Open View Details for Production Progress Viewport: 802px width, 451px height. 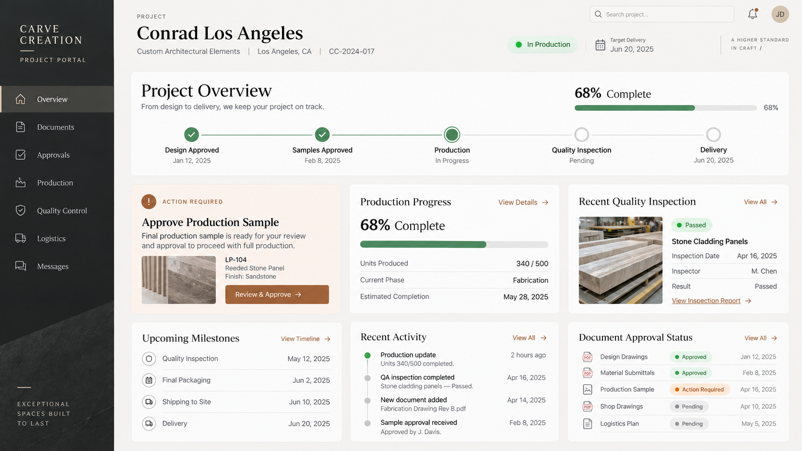coord(523,202)
